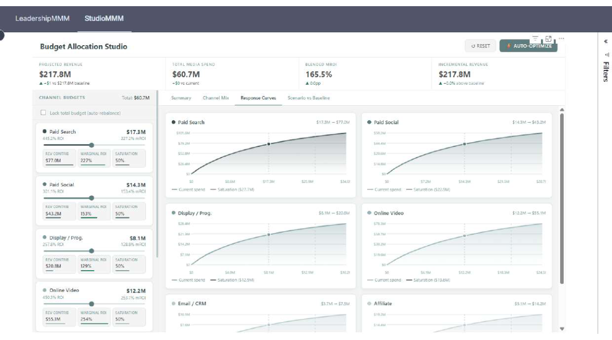Screen dimensions: 612x340
Task: Click the Paid Social chart title
Action: pos(386,122)
